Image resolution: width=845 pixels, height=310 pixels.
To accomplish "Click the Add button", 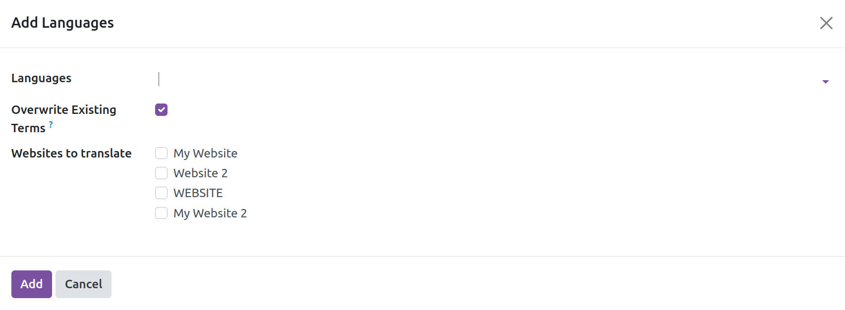I will (x=32, y=284).
